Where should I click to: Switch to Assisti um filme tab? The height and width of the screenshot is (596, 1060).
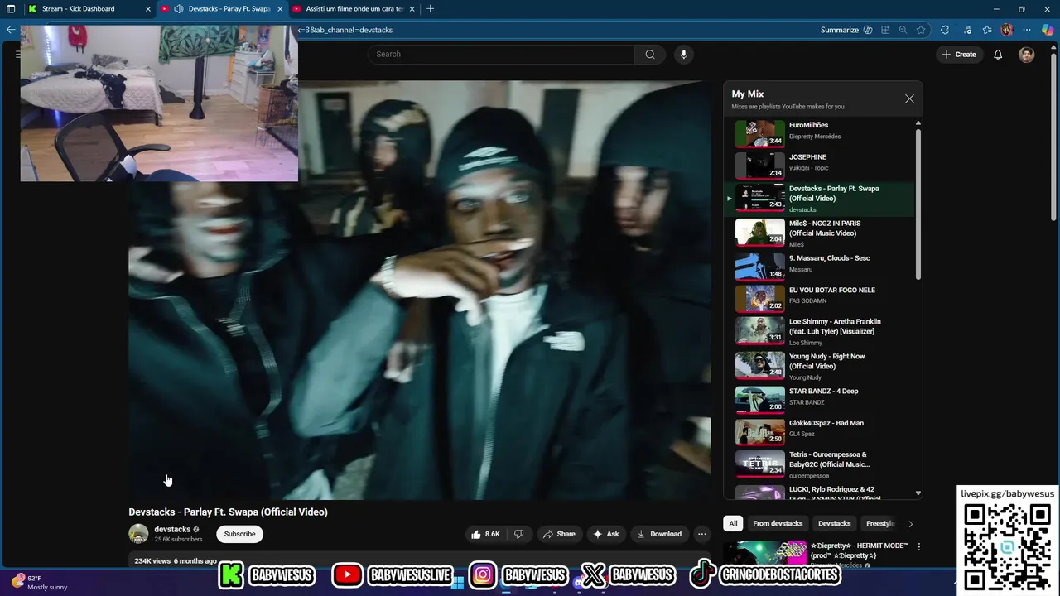[354, 9]
